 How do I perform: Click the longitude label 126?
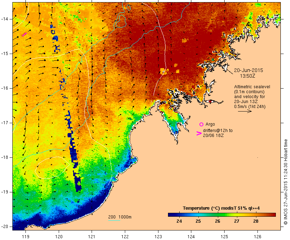(257, 237)
